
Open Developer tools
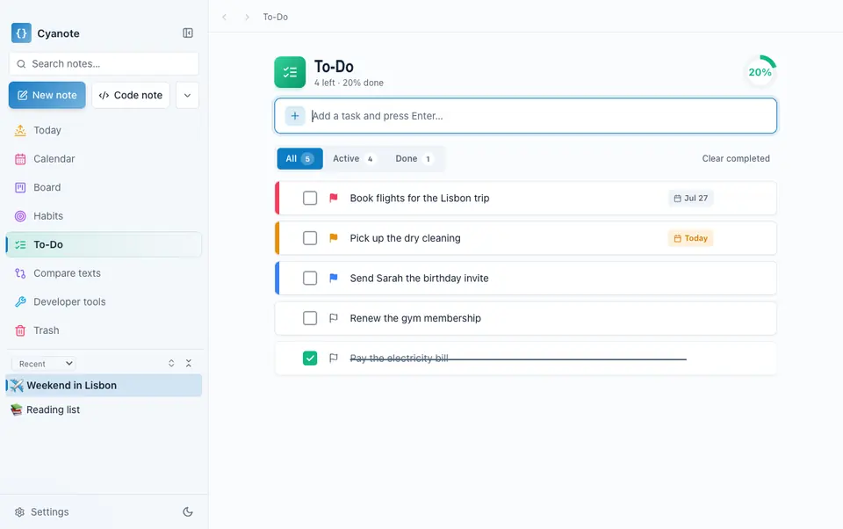104,302
